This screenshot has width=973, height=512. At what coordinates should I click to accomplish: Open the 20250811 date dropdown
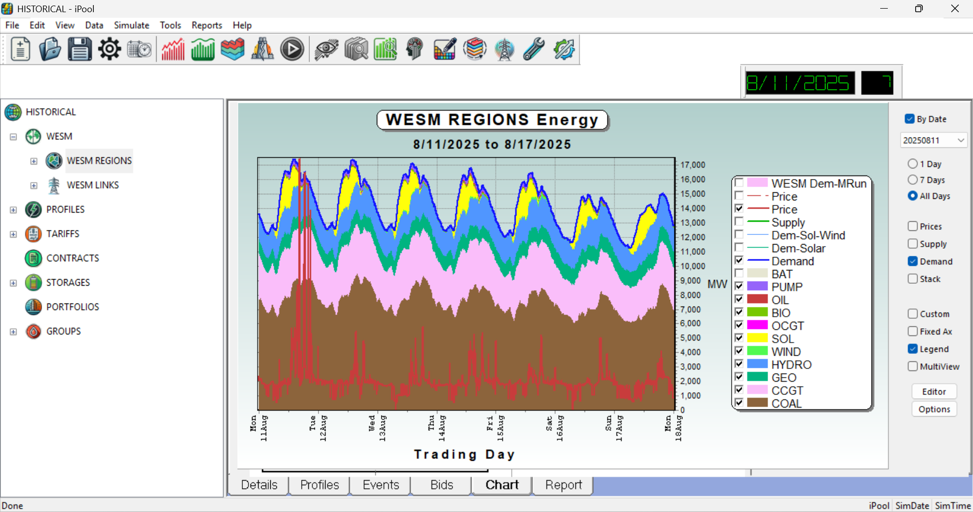960,141
